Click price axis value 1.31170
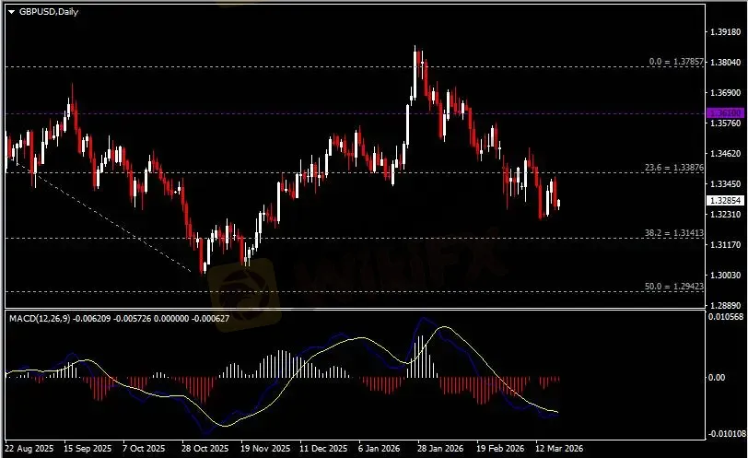The height and width of the screenshot is (458, 748). pyautogui.click(x=726, y=245)
